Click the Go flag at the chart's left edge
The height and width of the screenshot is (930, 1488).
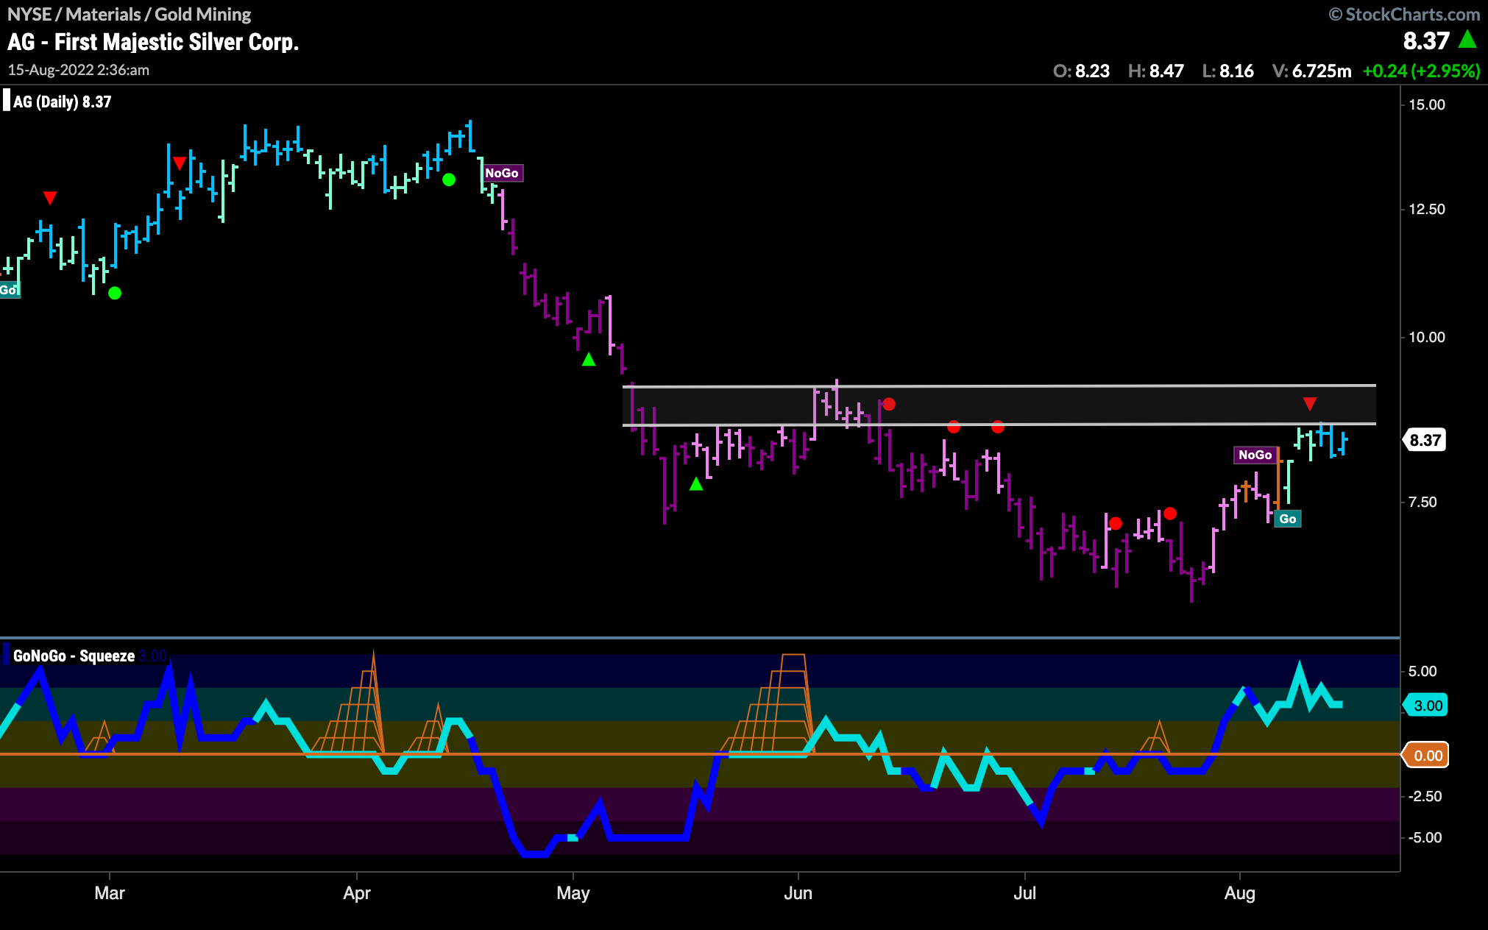point(9,290)
